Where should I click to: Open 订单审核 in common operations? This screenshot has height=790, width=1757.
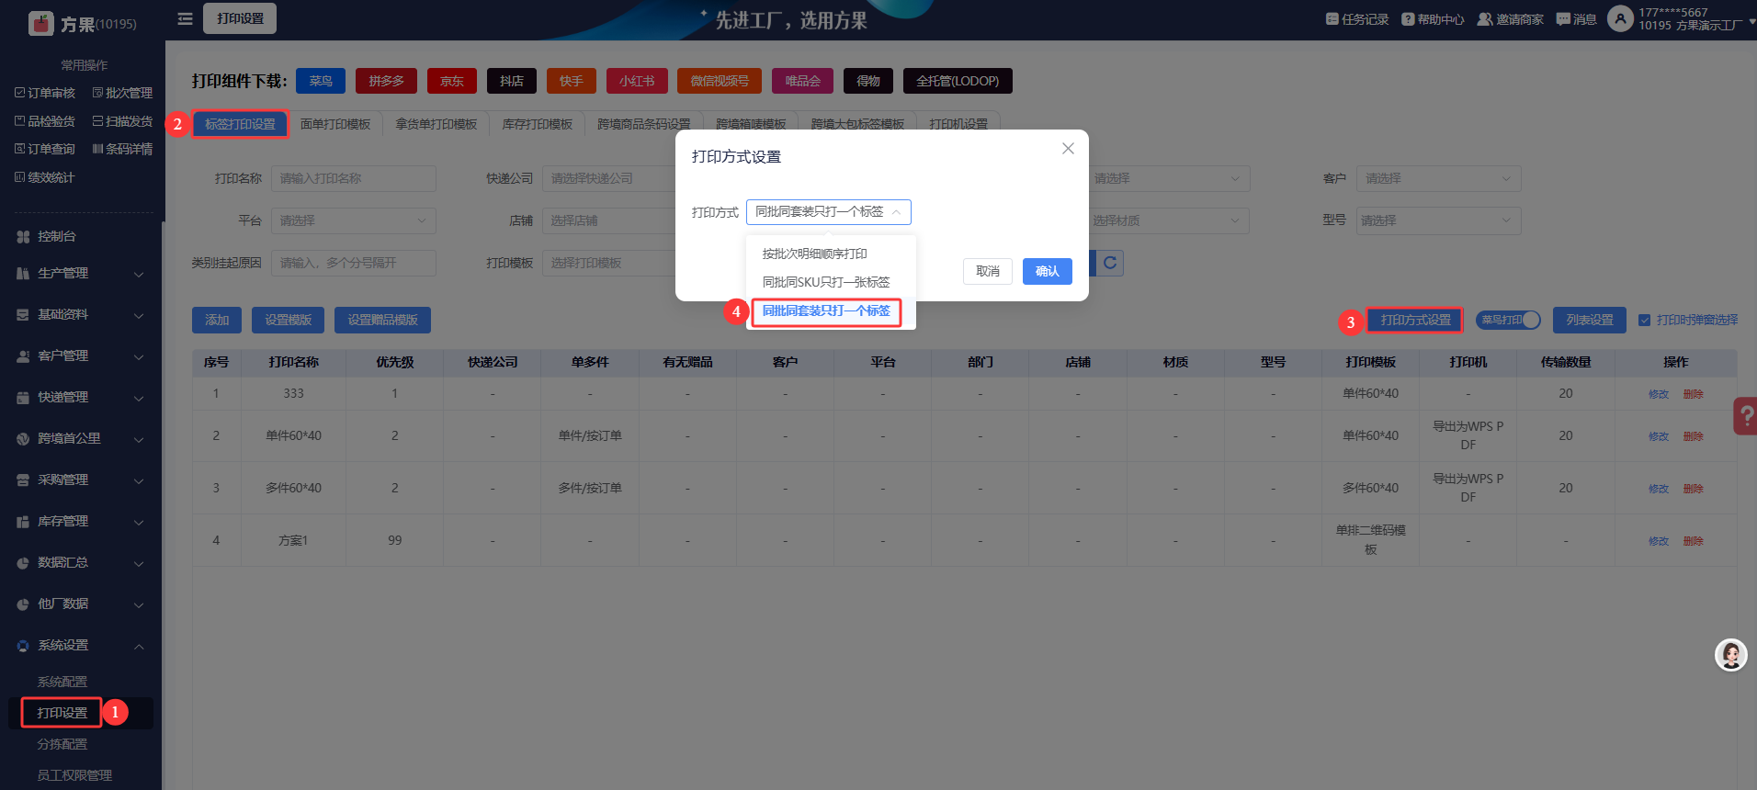point(45,93)
